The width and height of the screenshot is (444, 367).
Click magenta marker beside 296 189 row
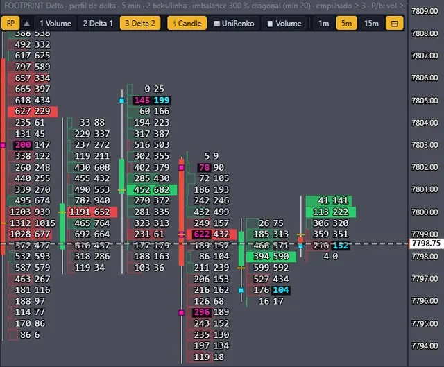(181, 313)
